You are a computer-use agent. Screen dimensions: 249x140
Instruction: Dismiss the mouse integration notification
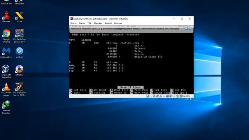coord(187,28)
